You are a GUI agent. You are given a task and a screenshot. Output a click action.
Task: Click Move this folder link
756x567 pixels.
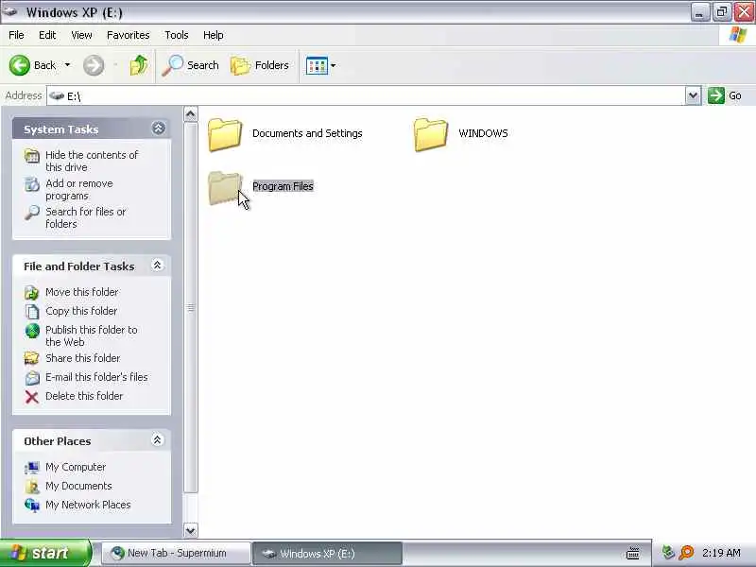pyautogui.click(x=82, y=292)
